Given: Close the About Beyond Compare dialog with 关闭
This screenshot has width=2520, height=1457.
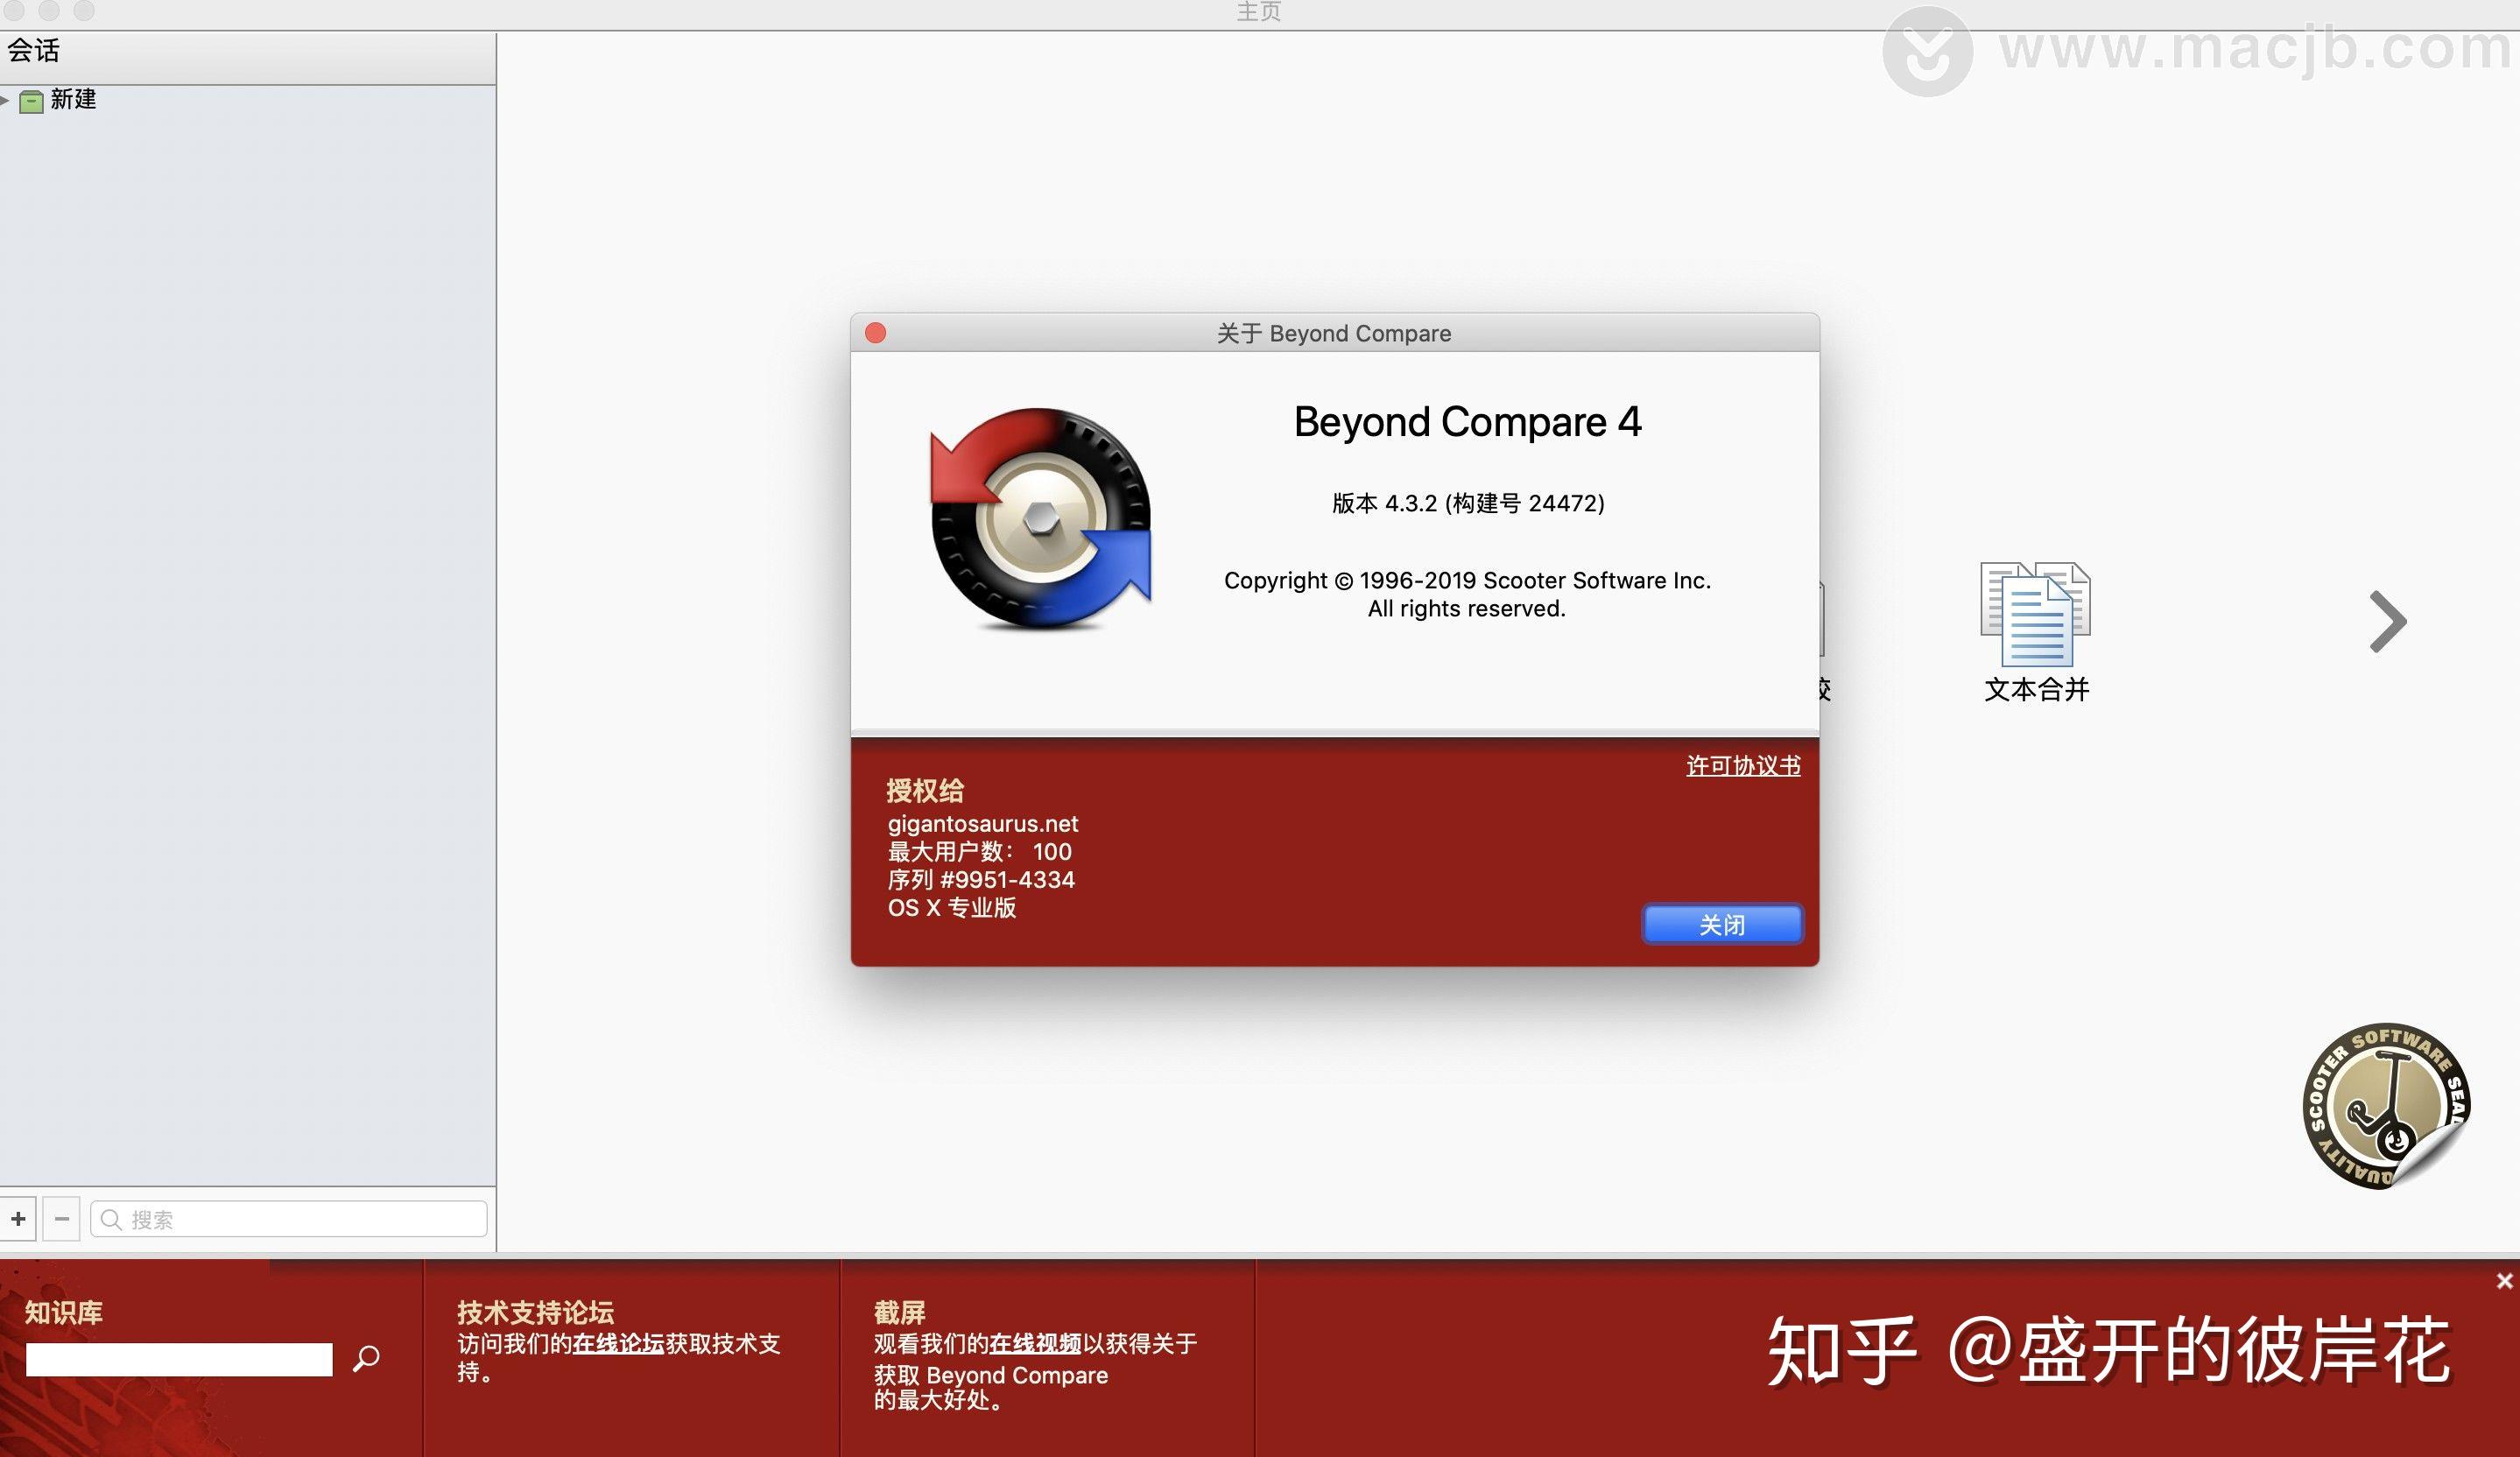Looking at the screenshot, I should tap(1722, 924).
